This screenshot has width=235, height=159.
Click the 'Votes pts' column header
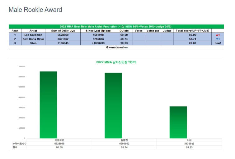[153, 31]
